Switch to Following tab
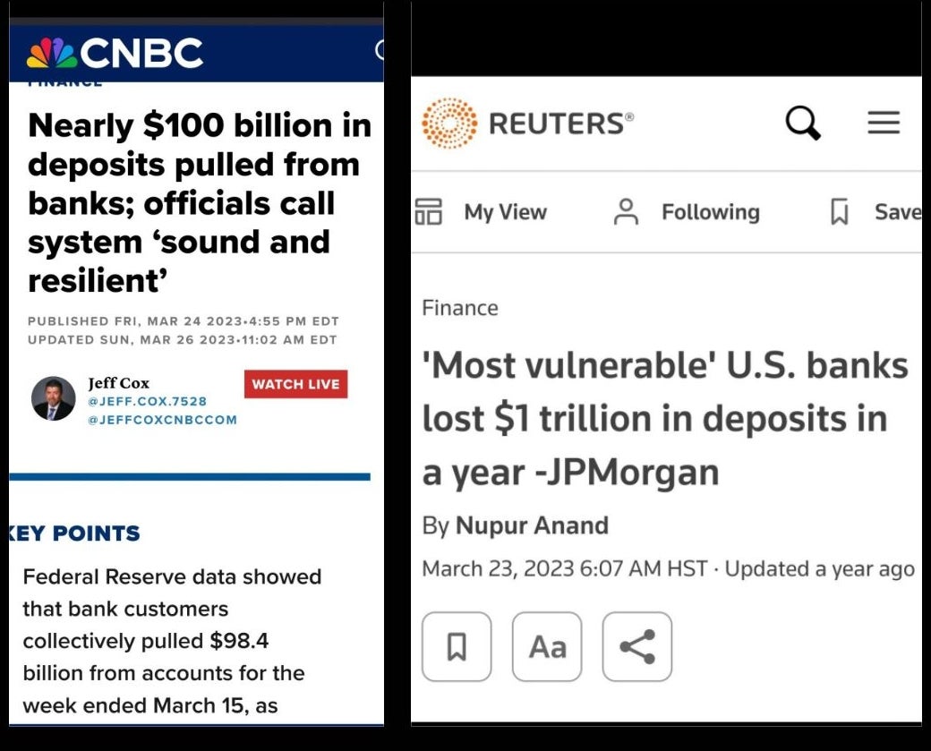The height and width of the screenshot is (751, 931). coord(710,212)
